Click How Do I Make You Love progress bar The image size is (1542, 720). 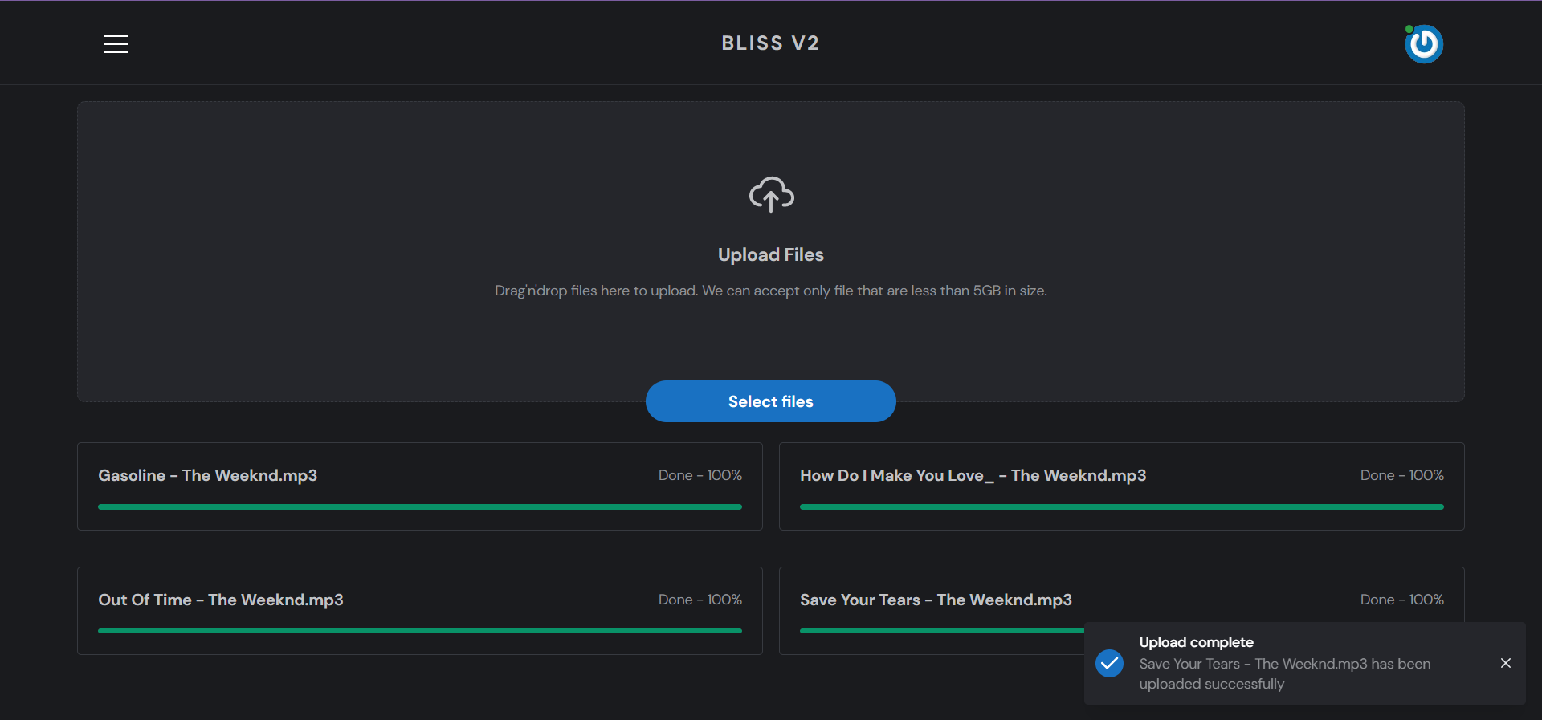point(1121,506)
